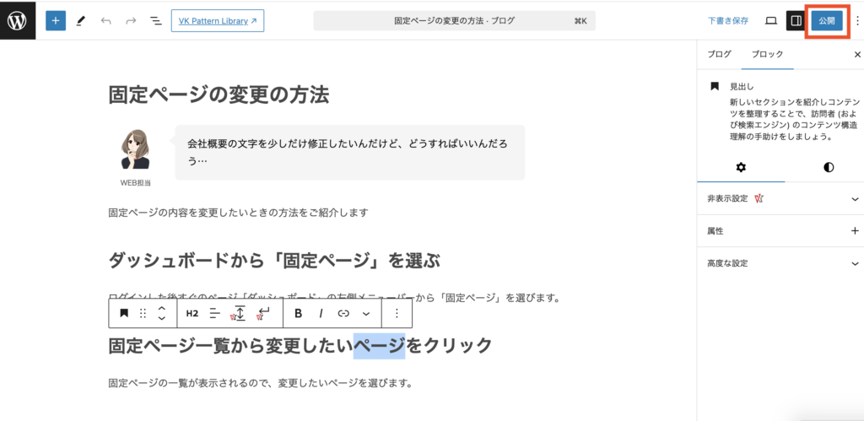The image size is (864, 421).
Task: Toggle the settings sidebar panel
Action: [795, 20]
